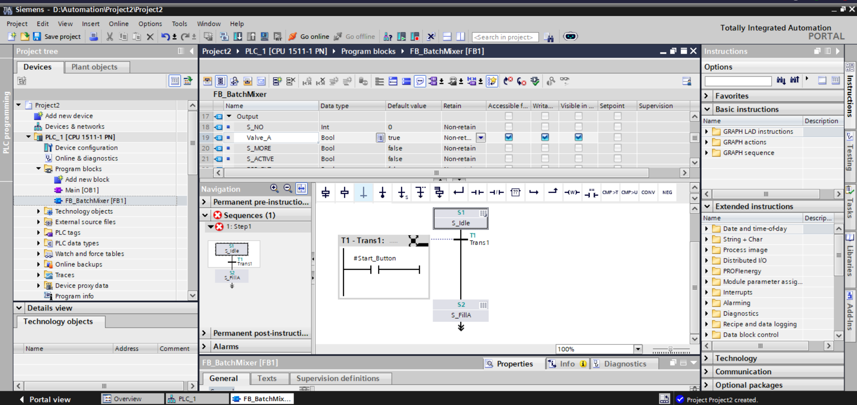This screenshot has width=857, height=405.
Task: Open the Diagnostics tab
Action: [x=625, y=364]
